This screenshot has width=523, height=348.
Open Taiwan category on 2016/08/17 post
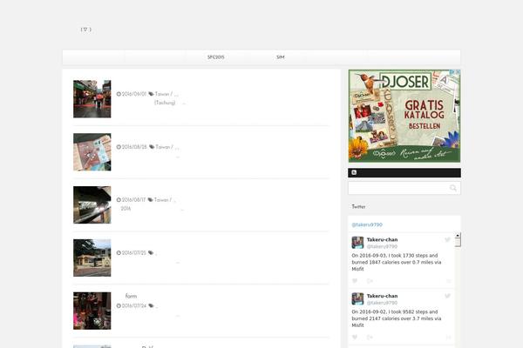161,200
